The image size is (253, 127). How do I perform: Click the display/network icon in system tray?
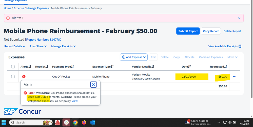click(225, 122)
